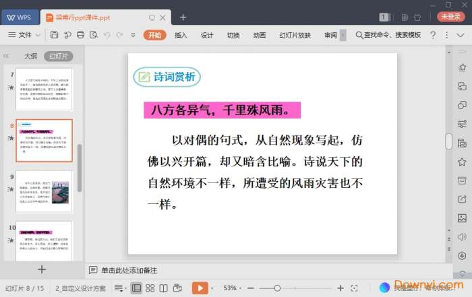472x297 pixels.
Task: Click the Save icon in the toolbar
Action: coord(54,35)
